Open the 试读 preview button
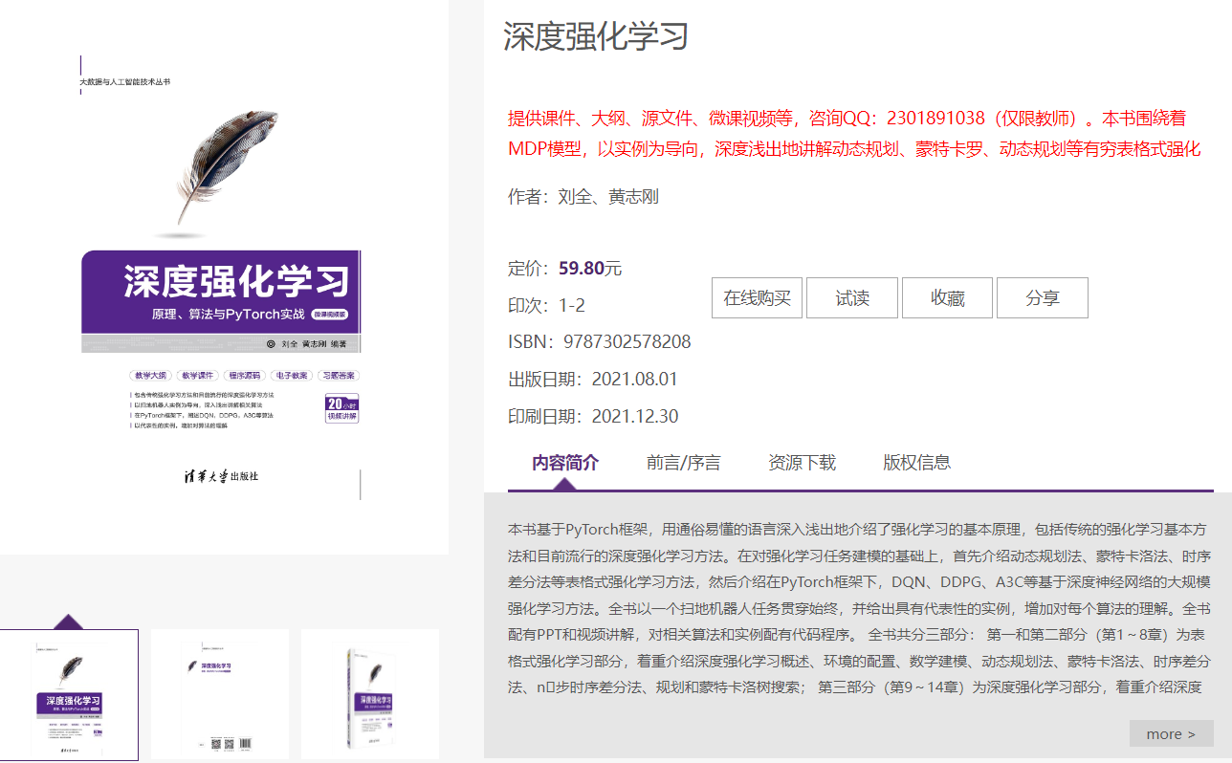1232x763 pixels. click(x=851, y=298)
